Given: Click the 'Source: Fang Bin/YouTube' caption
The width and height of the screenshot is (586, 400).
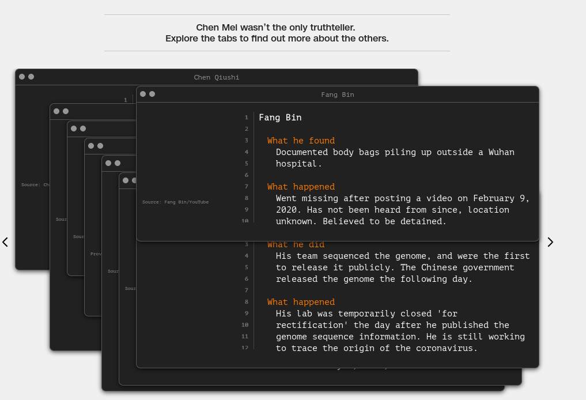Looking at the screenshot, I should [175, 202].
